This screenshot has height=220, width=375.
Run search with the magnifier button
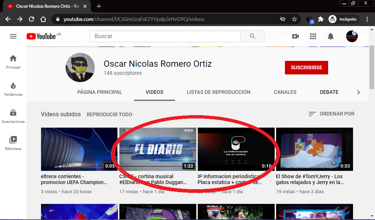[253, 36]
